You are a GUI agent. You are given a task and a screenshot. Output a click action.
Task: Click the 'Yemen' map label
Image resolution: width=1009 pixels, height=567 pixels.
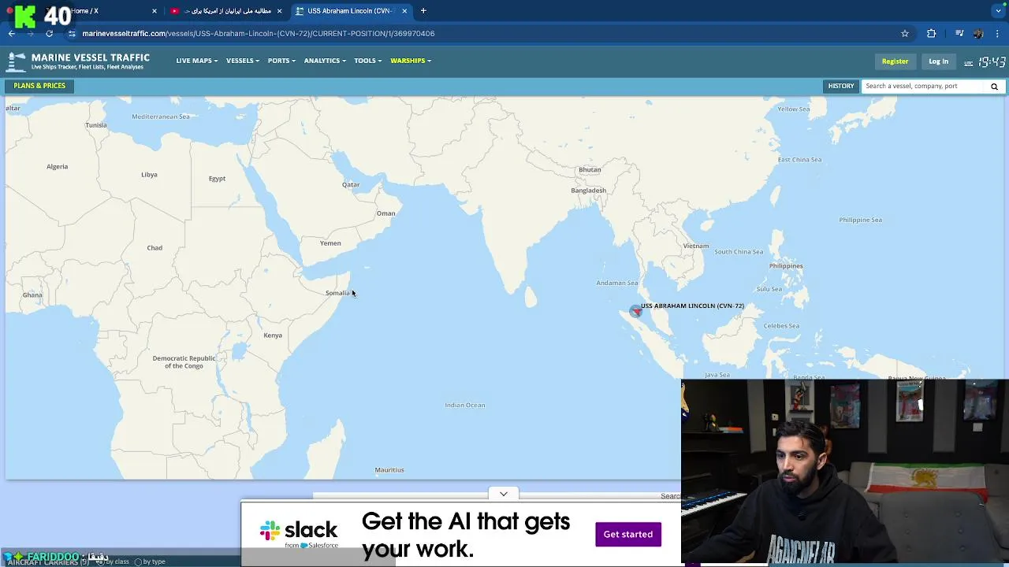[x=330, y=243]
